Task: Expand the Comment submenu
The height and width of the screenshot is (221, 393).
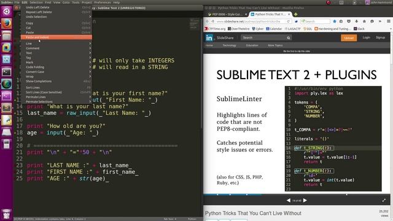Action: (56, 48)
